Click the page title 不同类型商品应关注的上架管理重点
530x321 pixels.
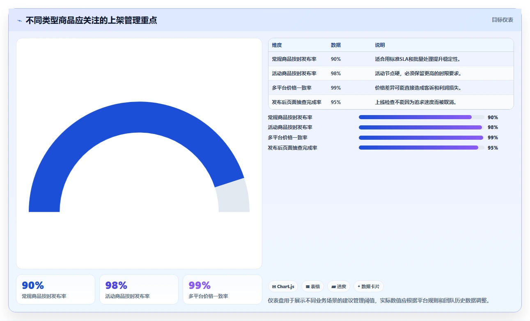coord(91,20)
